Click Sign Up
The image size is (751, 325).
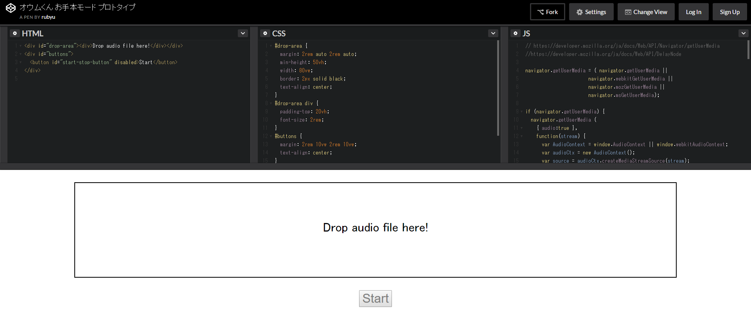click(729, 12)
